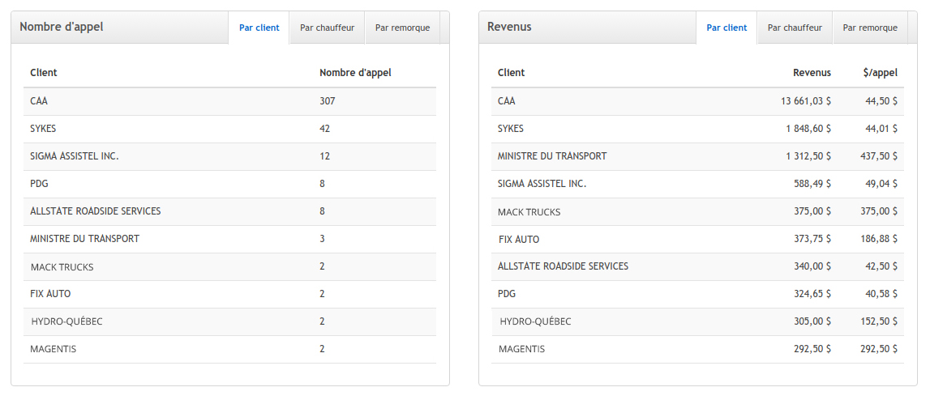Select Par client tab in Nombre d'appel panel
The width and height of the screenshot is (930, 400).
pyautogui.click(x=259, y=28)
